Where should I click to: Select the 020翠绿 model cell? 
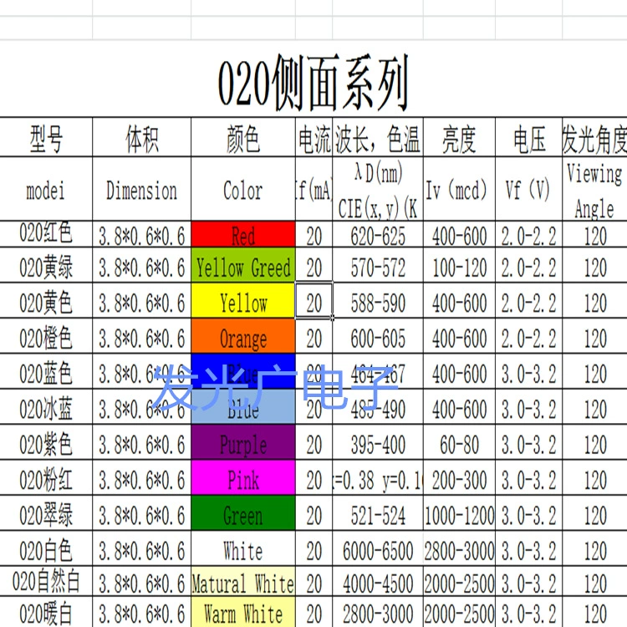coord(46,513)
